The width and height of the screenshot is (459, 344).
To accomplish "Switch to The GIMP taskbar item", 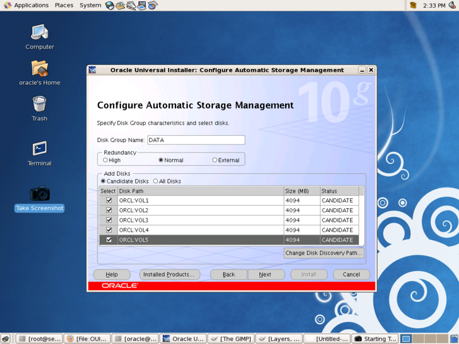I will (x=231, y=339).
